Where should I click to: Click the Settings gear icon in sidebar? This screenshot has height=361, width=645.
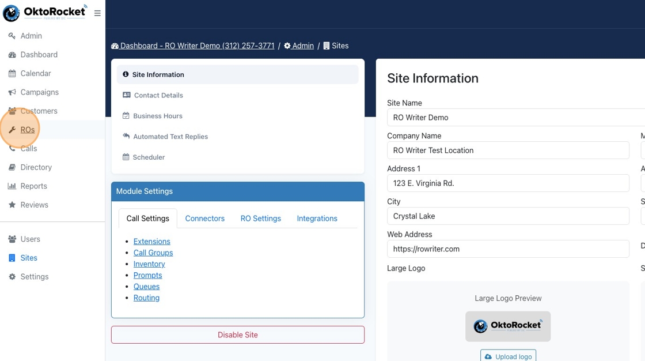click(x=12, y=277)
